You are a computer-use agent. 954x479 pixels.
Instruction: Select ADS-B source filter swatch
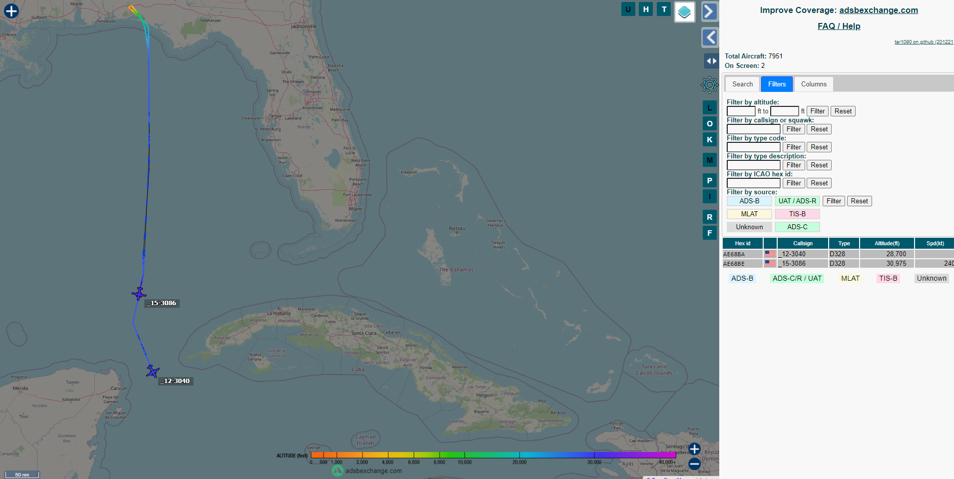pyautogui.click(x=749, y=201)
